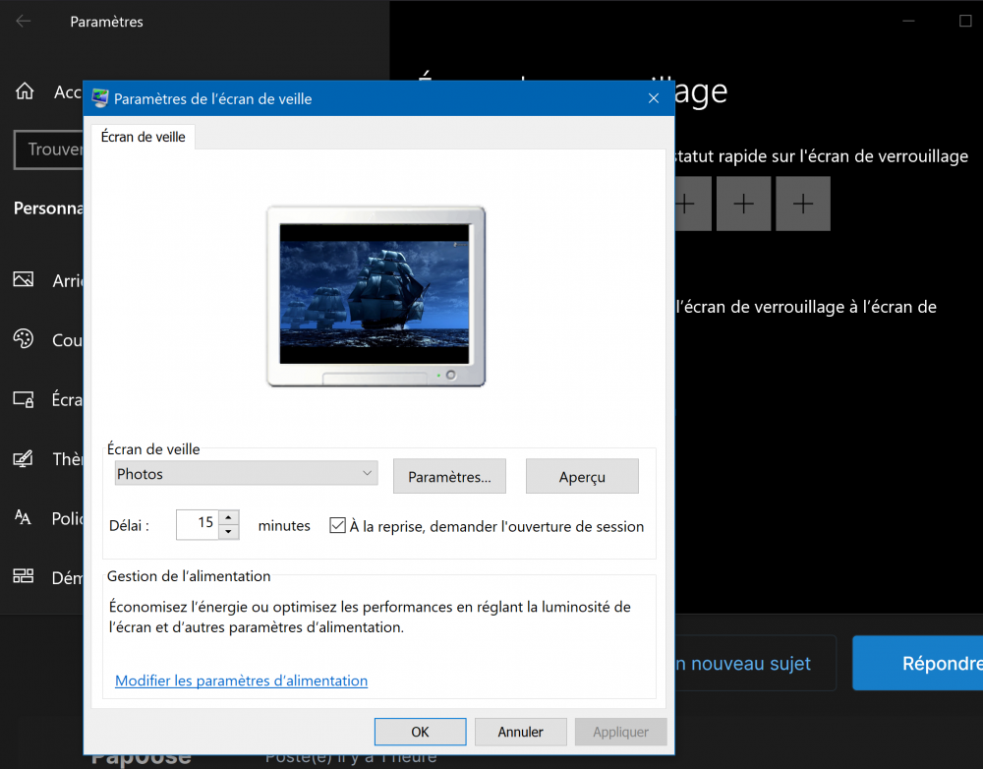Viewport: 983px width, 769px height.
Task: Increase the Délai with up arrow
Action: tap(228, 517)
